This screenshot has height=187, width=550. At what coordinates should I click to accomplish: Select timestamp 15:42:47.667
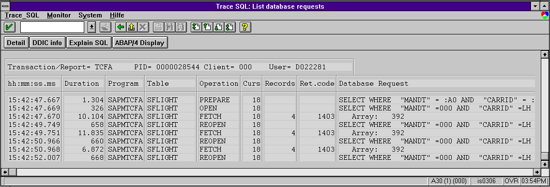click(x=34, y=100)
